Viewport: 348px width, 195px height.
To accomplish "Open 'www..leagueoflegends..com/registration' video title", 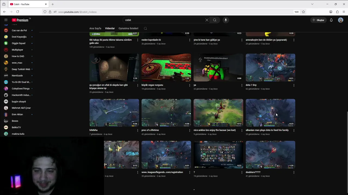I will [162, 172].
